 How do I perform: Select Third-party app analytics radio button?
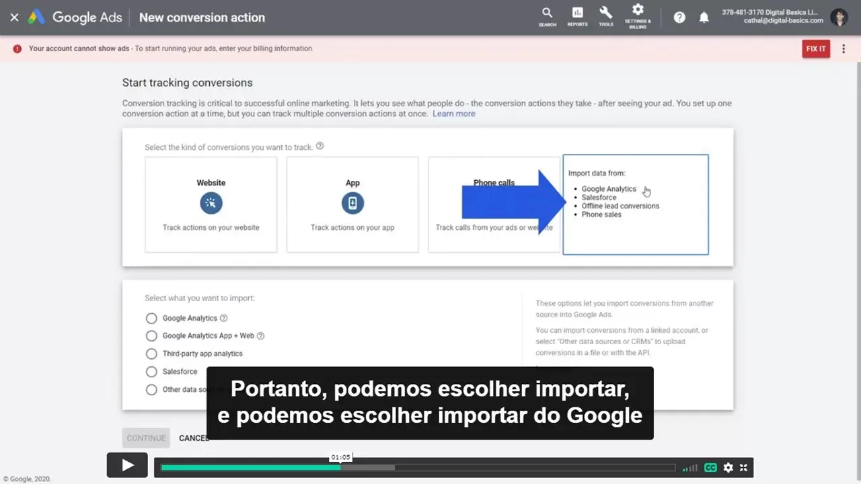tap(151, 354)
